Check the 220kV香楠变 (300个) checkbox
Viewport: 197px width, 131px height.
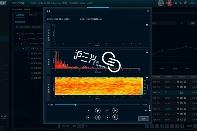coord(20,34)
